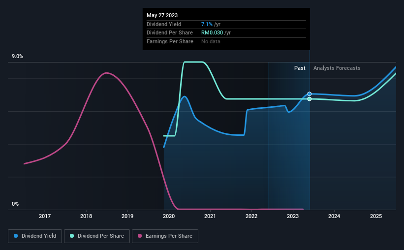
Task: Click the May 27 2023 tooltip date
Action: 162,15
